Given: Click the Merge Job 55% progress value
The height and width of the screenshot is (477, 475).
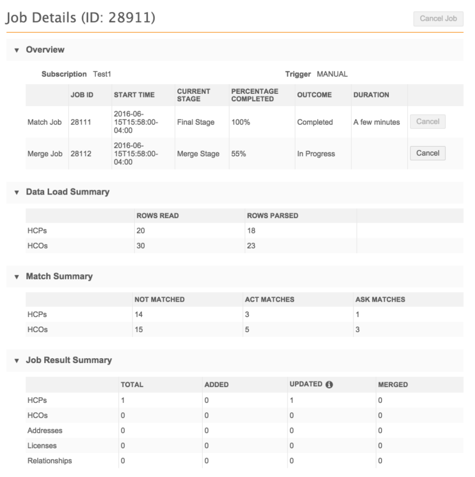Looking at the screenshot, I should [x=239, y=153].
